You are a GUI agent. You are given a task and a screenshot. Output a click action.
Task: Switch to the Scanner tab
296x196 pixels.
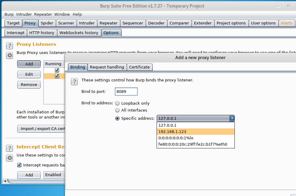[66, 23]
